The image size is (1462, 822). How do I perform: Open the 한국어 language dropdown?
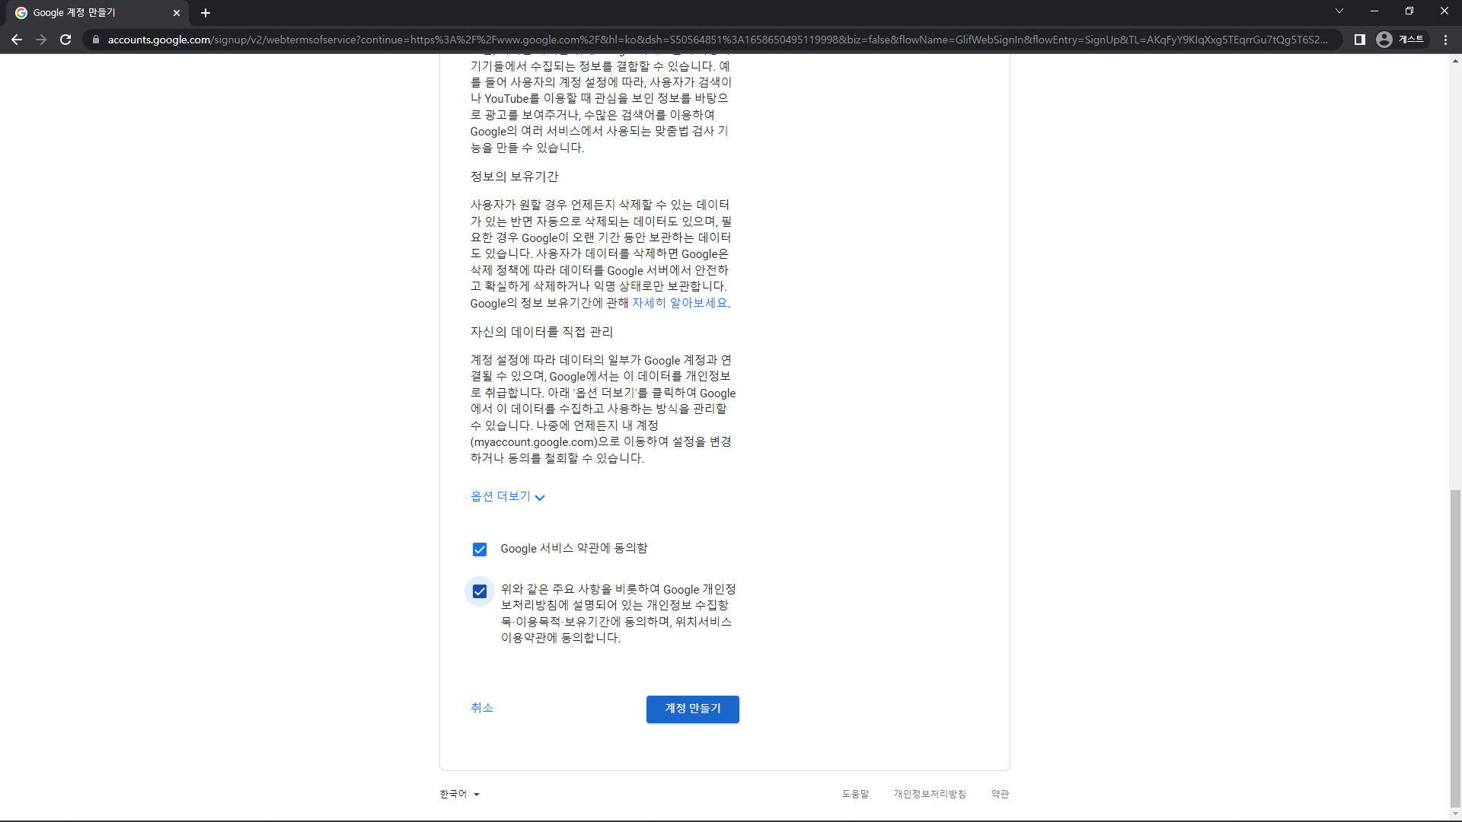(459, 794)
